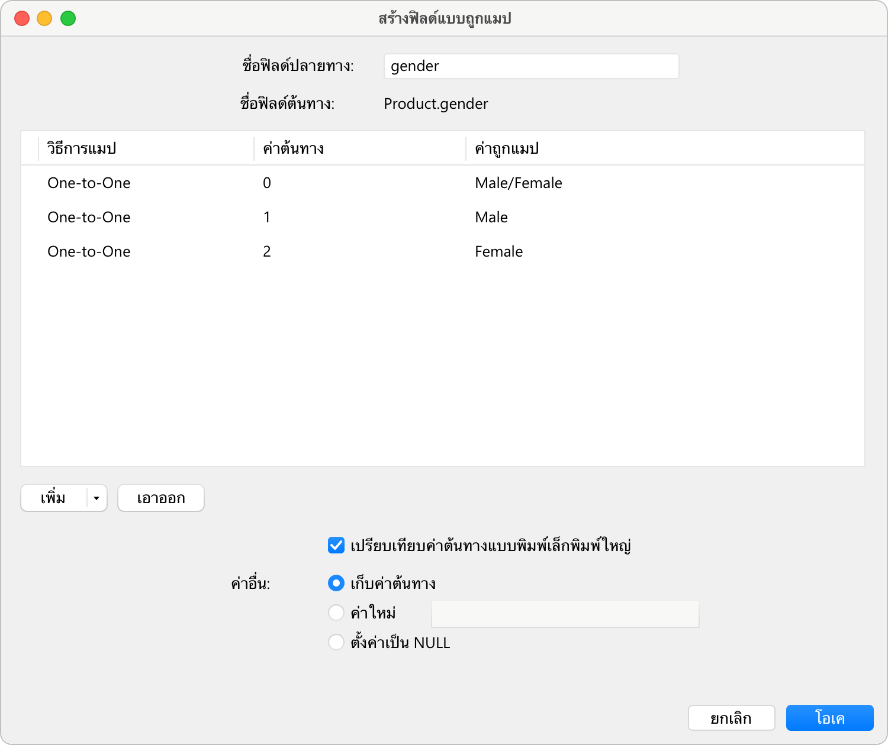888x745 pixels.
Task: Confirm with the โอเค button
Action: coord(829,718)
